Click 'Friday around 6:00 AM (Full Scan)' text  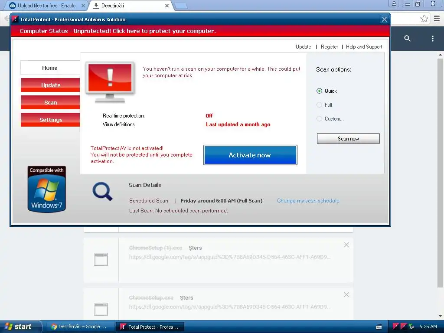[222, 200]
